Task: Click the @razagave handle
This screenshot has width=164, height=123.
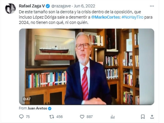Action: (61, 6)
